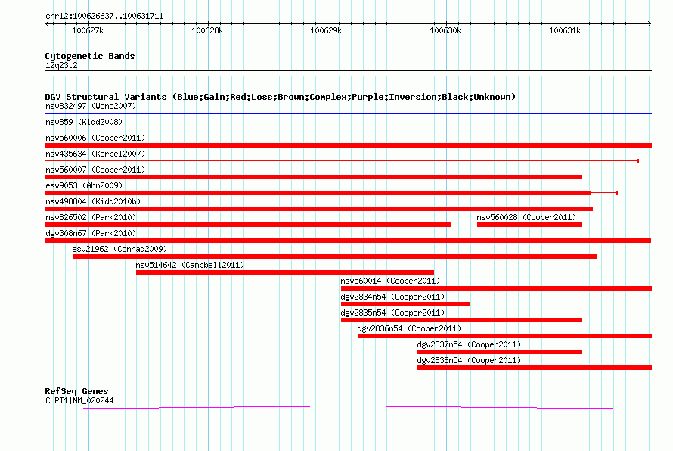Viewport: 673px width, 451px height.
Task: Click the chr12:100626637..100631711 coordinate label
Action: click(104, 17)
